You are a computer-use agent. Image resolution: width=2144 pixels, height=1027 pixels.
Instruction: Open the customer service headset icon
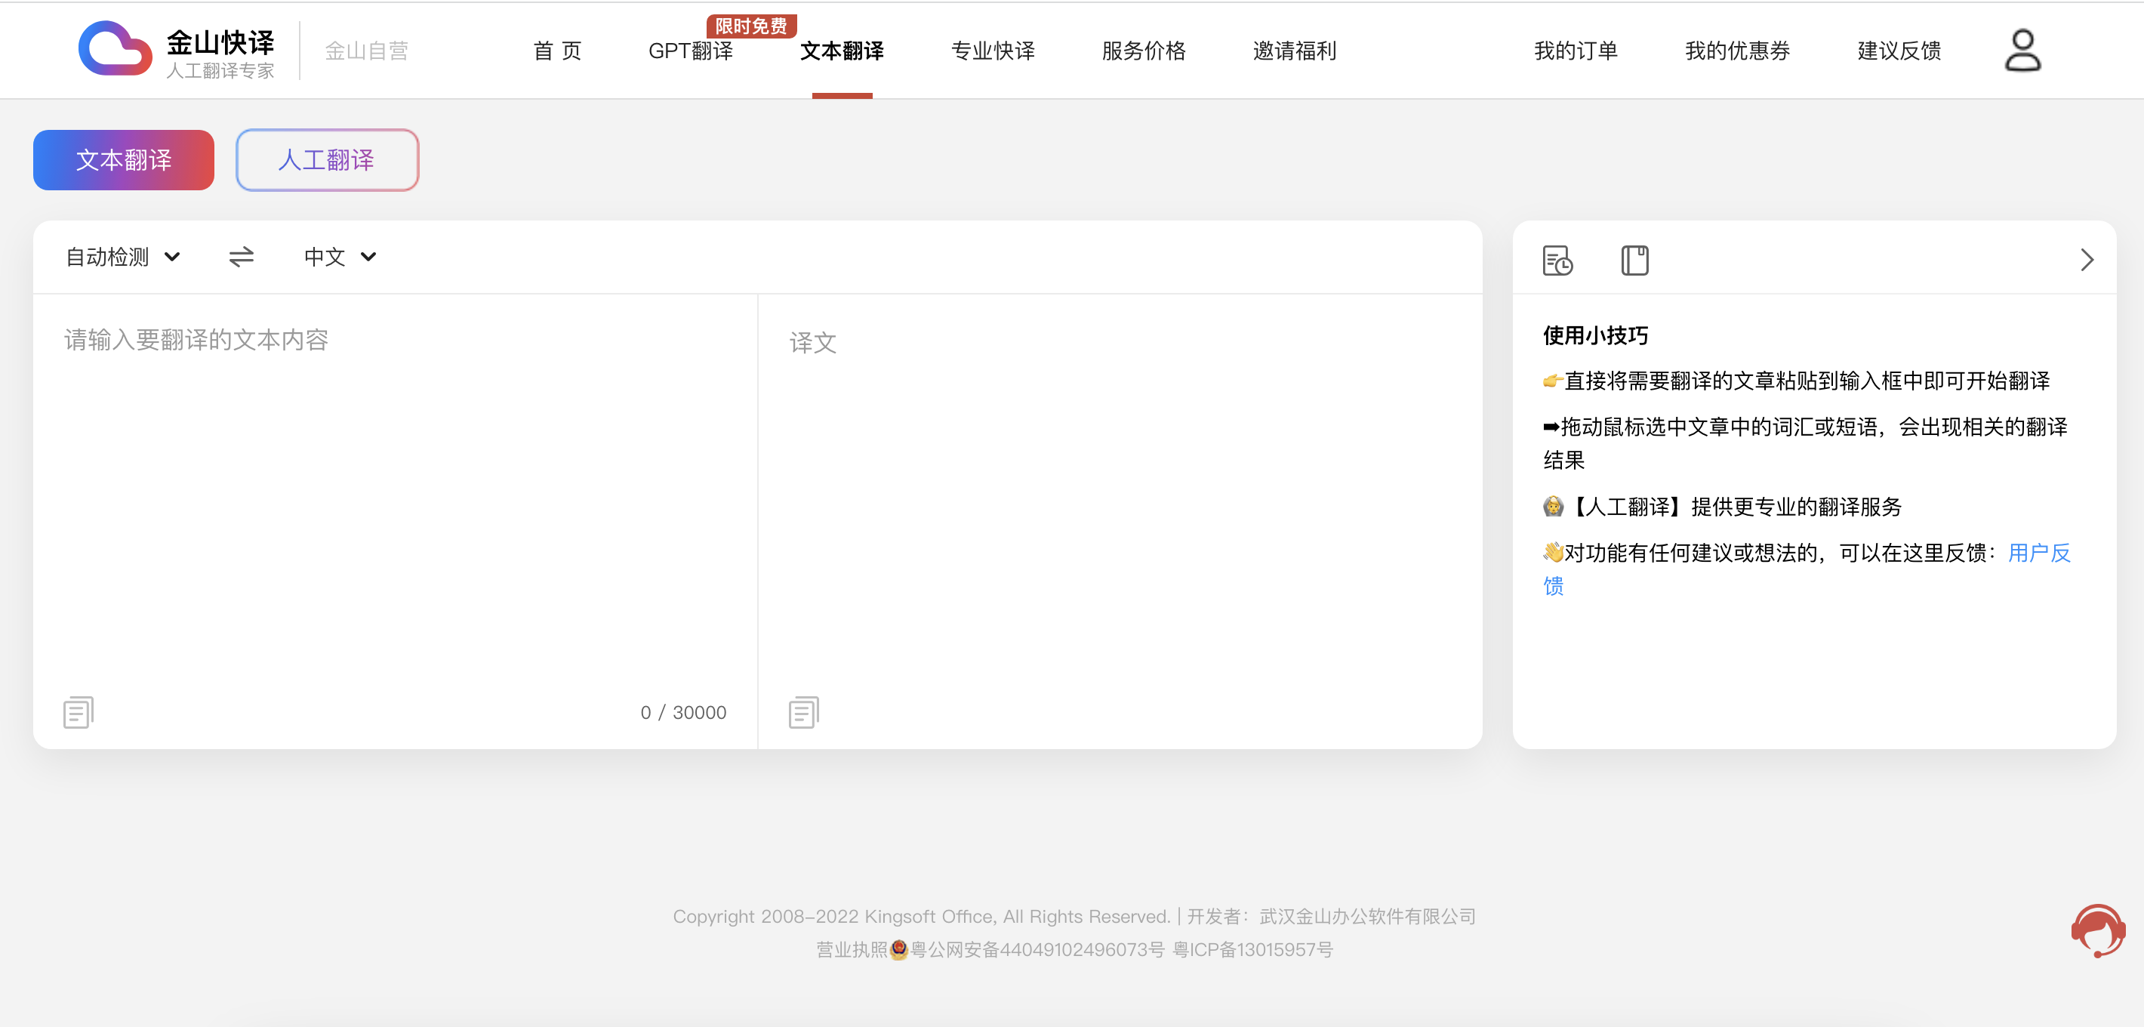2097,930
